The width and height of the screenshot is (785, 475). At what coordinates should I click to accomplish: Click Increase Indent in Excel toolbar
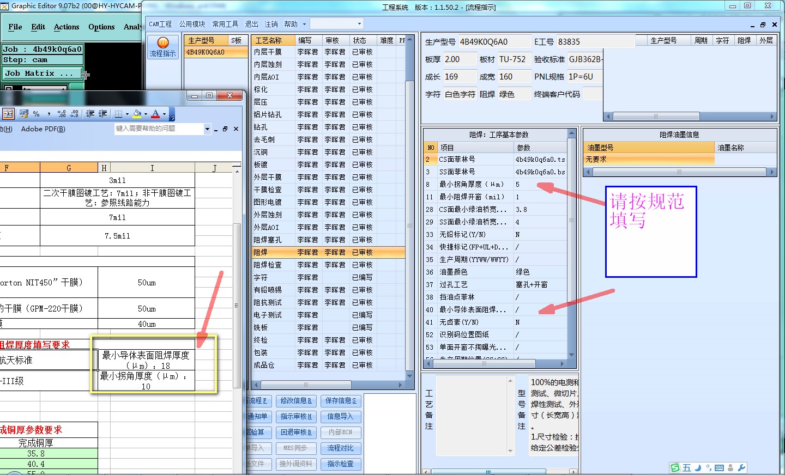coord(102,114)
